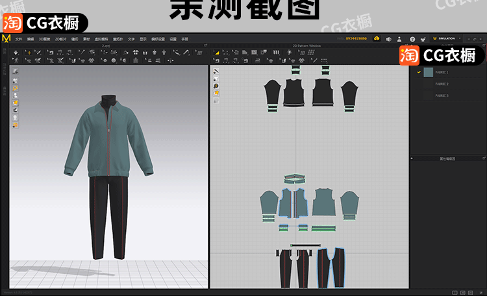Viewport: 487px width, 296px height.
Task: Click the yellow cloud icon near the ID
Action: click(376, 39)
